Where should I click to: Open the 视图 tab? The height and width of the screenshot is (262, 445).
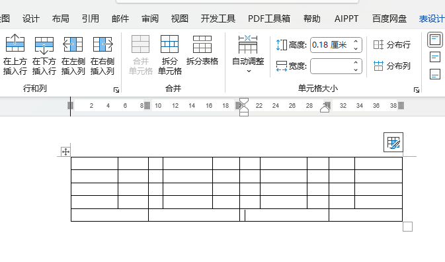point(180,19)
